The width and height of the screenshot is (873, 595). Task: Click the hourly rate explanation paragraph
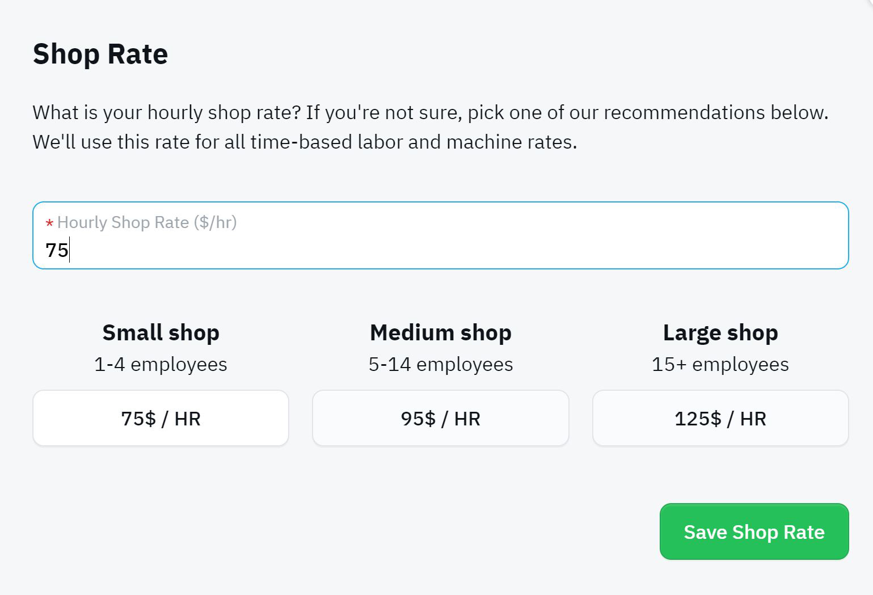pyautogui.click(x=430, y=127)
